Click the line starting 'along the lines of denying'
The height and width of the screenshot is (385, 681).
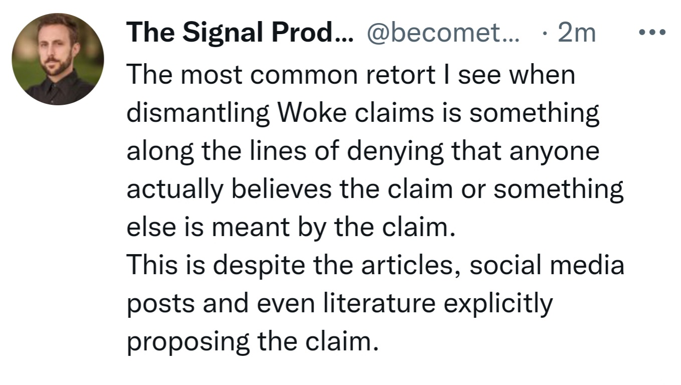point(363,151)
